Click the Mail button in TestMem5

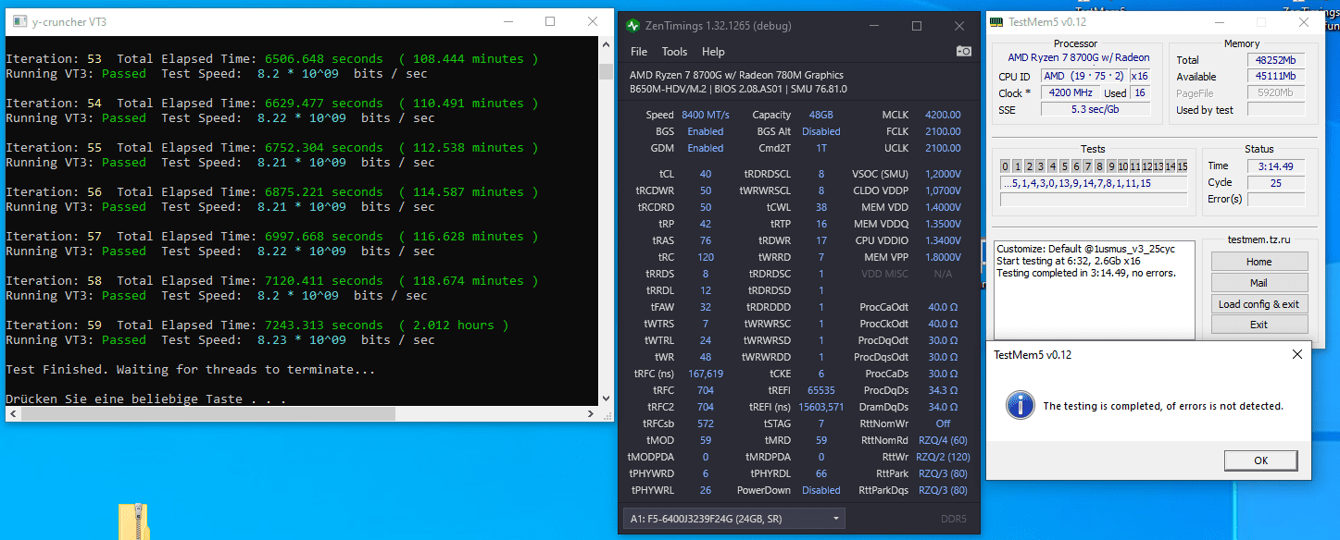(x=1259, y=283)
